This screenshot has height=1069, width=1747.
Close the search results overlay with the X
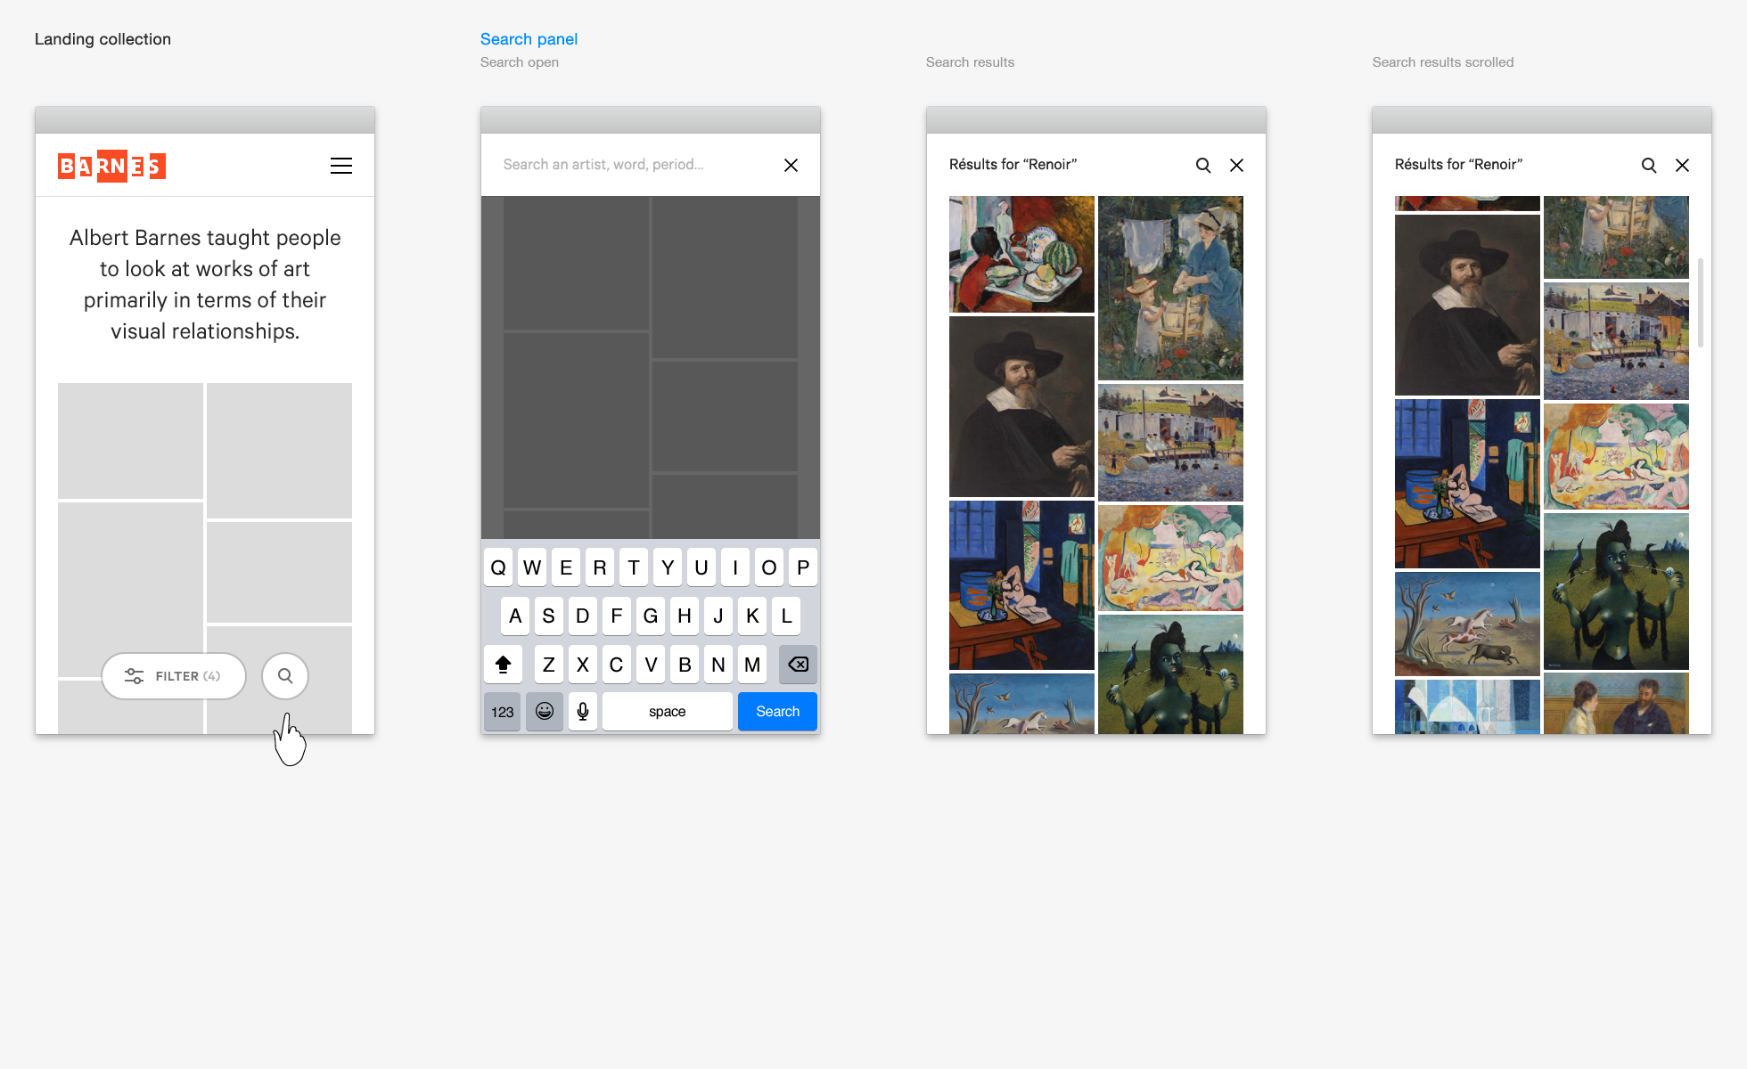[x=1237, y=165]
